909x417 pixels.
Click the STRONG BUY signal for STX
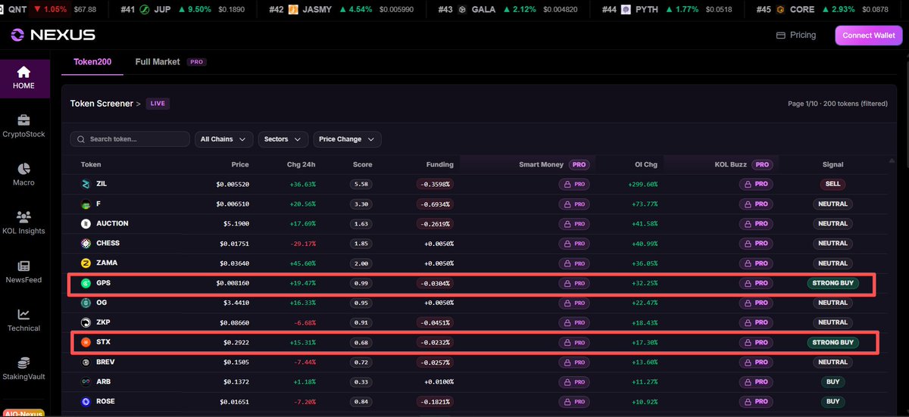pos(832,342)
